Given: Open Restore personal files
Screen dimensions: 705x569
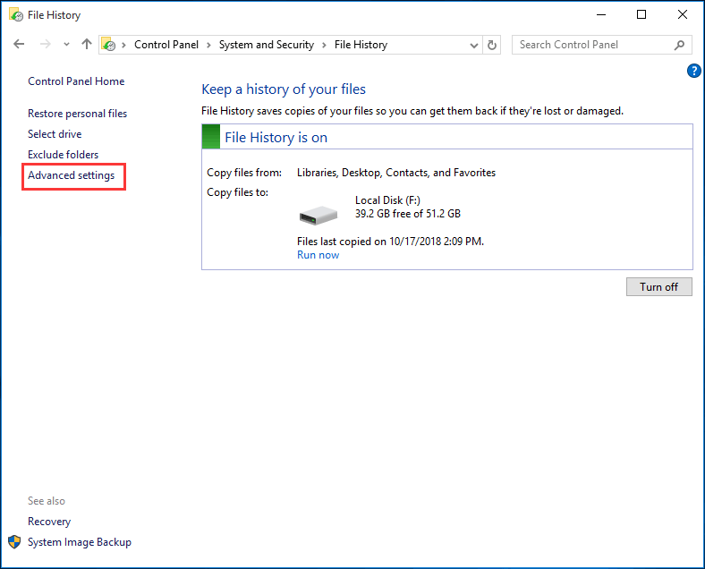Looking at the screenshot, I should pos(77,114).
